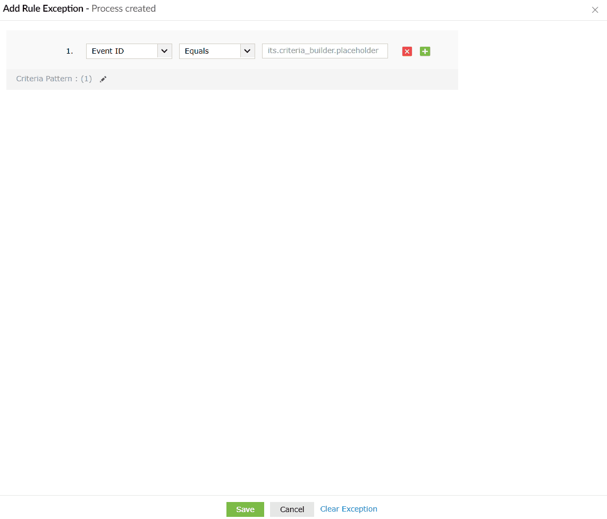This screenshot has height=519, width=607.
Task: Cancel the rule exception dialog
Action: pos(292,509)
